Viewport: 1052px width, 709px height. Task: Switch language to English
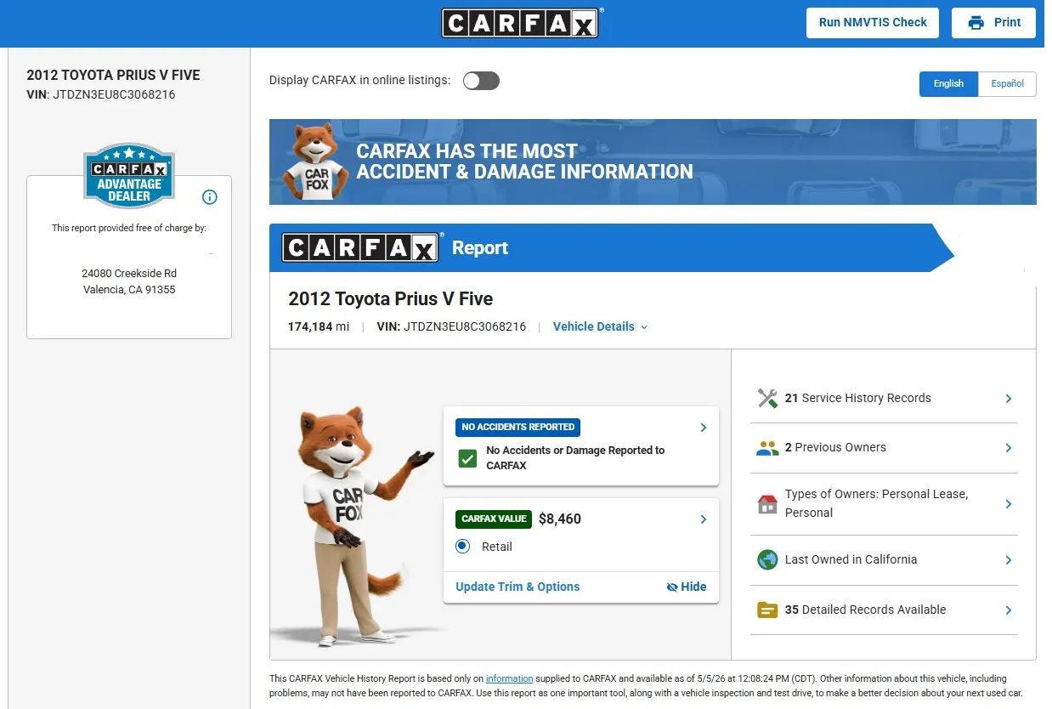pyautogui.click(x=948, y=83)
